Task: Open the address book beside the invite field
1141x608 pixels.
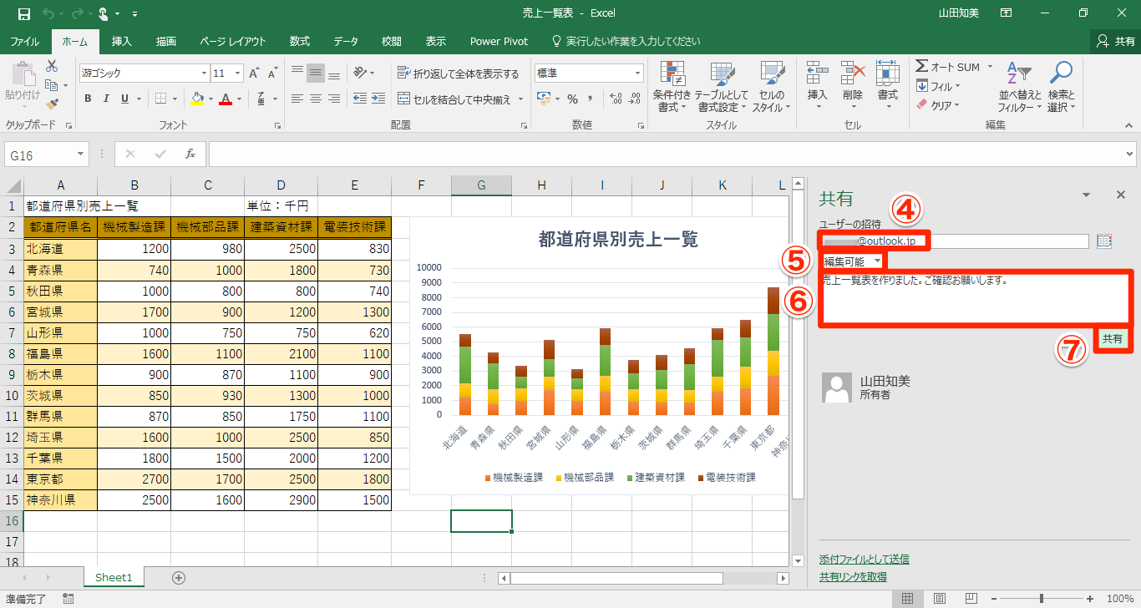Action: pos(1103,241)
